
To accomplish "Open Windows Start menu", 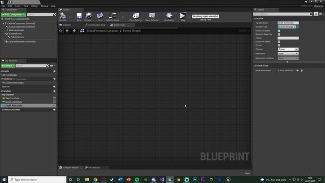I will (x=4, y=179).
